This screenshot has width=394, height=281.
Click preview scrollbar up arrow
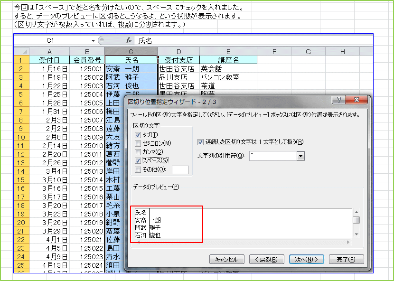click(x=356, y=212)
